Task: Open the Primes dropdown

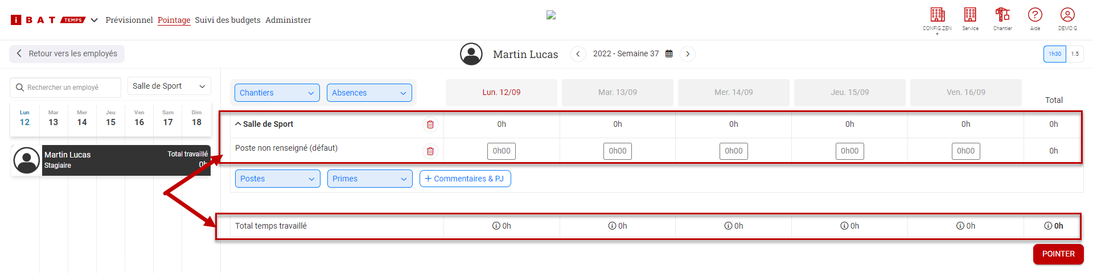Action: [x=369, y=179]
